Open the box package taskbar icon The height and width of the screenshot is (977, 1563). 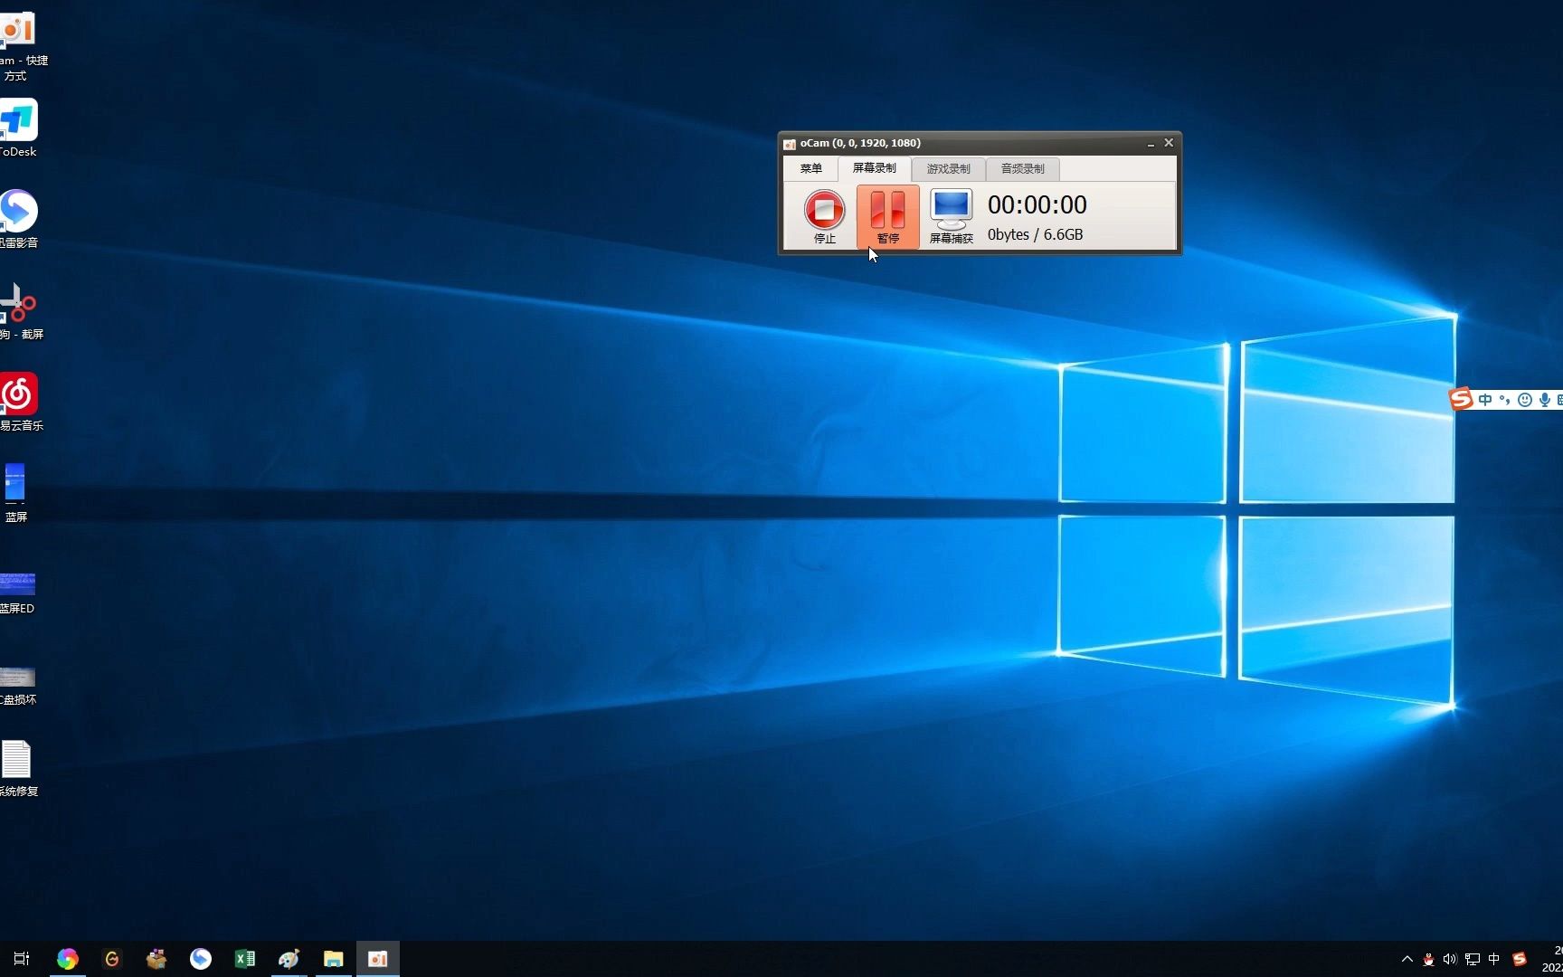pyautogui.click(x=156, y=959)
